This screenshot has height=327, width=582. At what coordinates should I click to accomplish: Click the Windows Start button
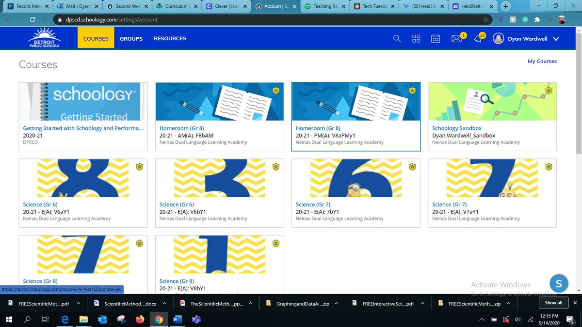(x=9, y=320)
